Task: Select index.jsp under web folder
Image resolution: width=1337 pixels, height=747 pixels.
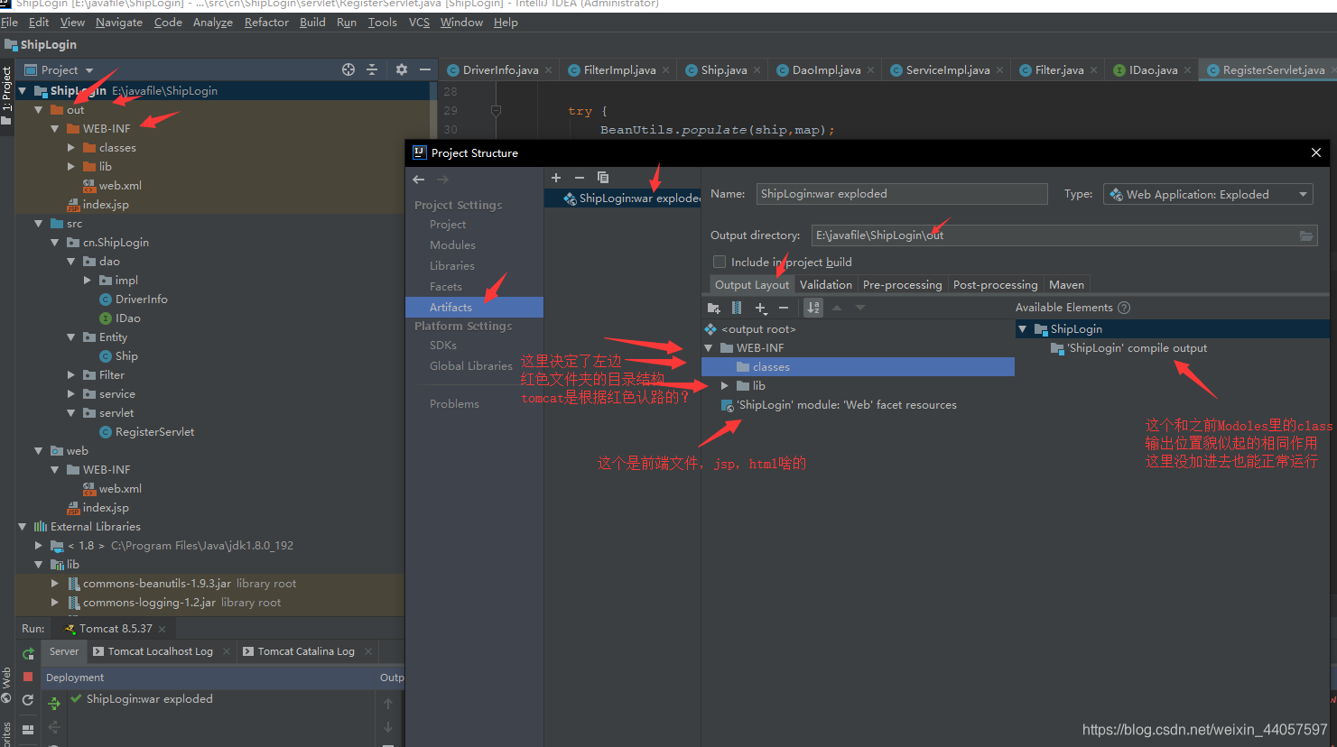Action: [x=106, y=508]
